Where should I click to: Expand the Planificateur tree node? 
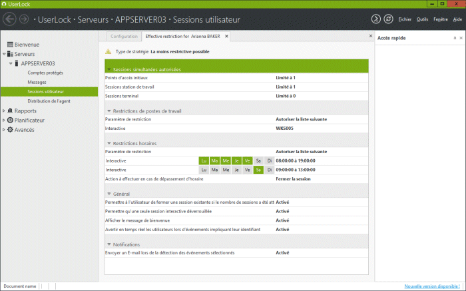4,120
